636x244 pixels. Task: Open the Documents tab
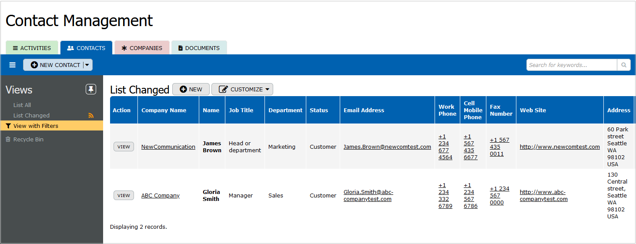[199, 48]
